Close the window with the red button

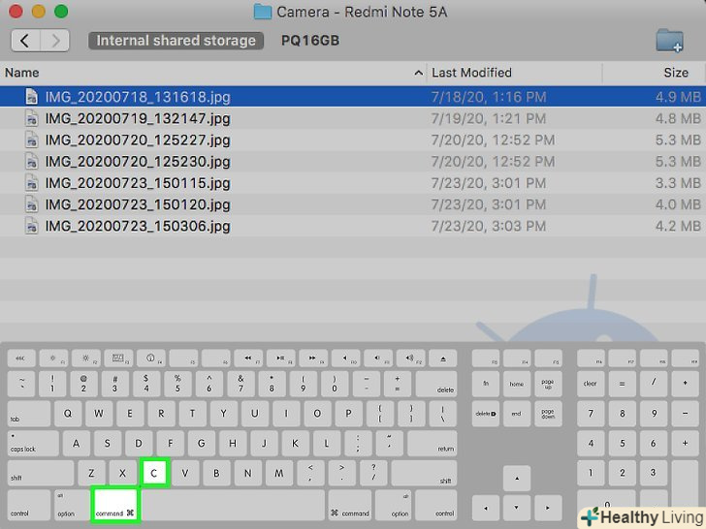(16, 12)
